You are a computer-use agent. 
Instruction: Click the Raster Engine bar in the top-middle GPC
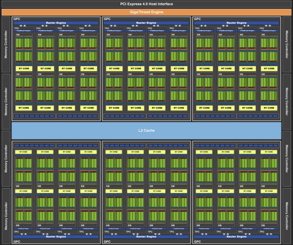(146, 23)
